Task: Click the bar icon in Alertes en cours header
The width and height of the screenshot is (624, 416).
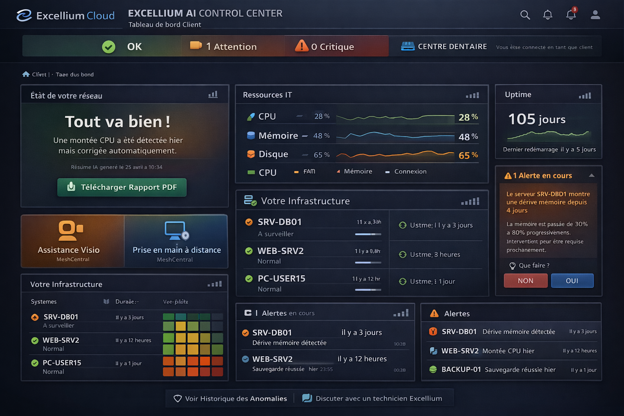Action: [x=401, y=313]
